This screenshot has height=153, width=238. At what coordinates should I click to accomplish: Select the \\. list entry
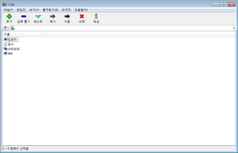coord(10,54)
